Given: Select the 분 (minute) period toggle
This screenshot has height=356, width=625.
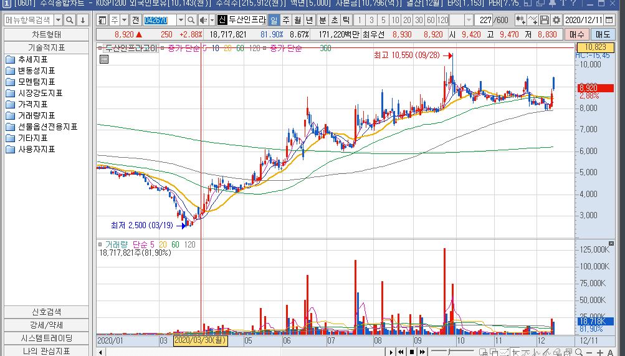Looking at the screenshot, I should (322, 20).
